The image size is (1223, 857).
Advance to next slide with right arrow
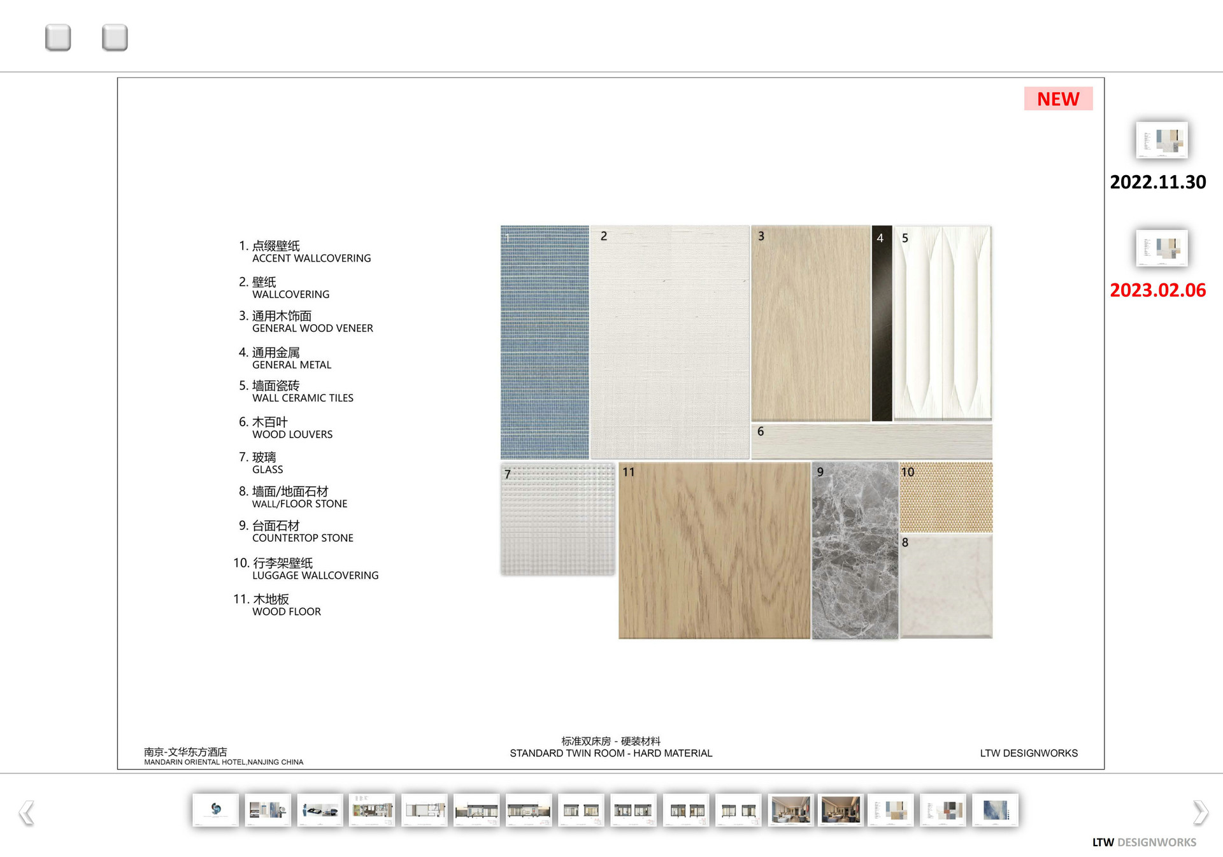coord(1199,812)
